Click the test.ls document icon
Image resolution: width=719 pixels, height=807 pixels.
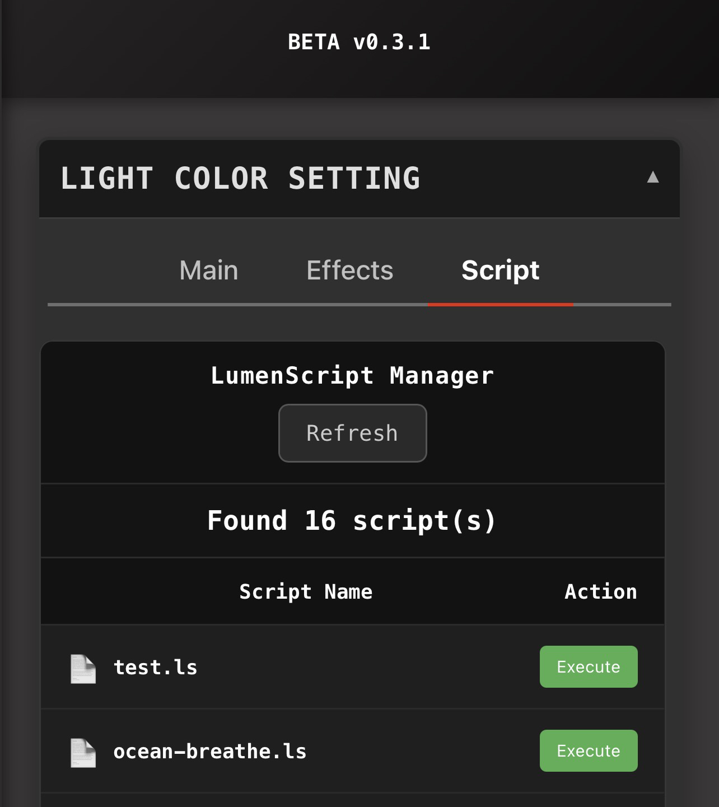click(82, 666)
